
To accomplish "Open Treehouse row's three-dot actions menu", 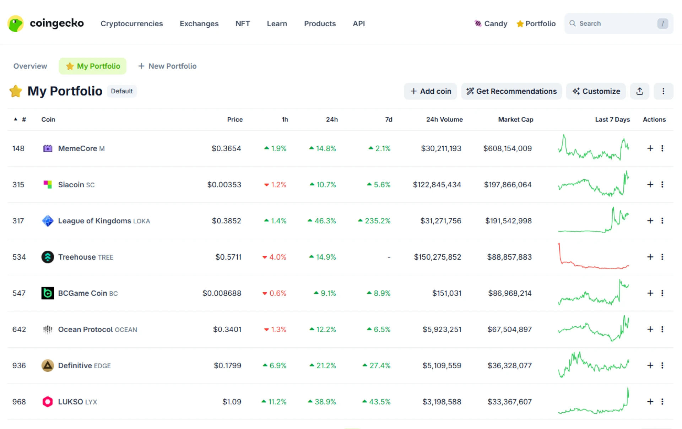I will pos(662,257).
